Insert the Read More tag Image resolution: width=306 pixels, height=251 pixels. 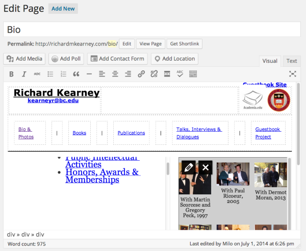pyautogui.click(x=167, y=74)
